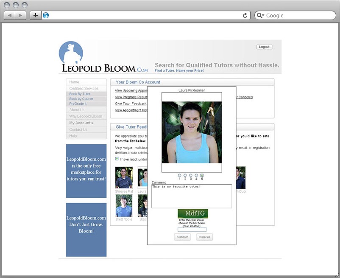Click the browser address bar
Image resolution: width=340 pixels, height=278 pixels.
coord(145,15)
